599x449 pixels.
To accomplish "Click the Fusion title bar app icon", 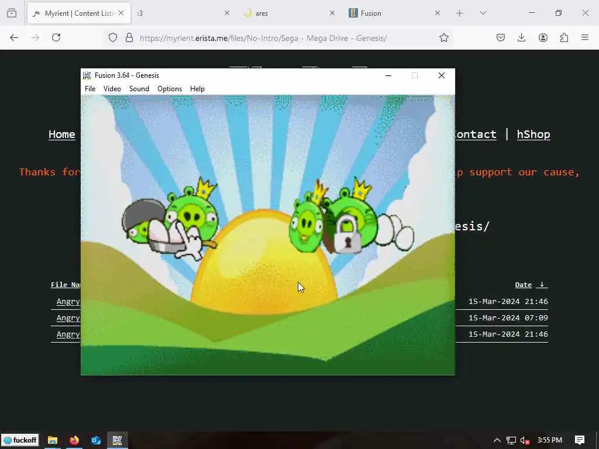I will pos(87,75).
